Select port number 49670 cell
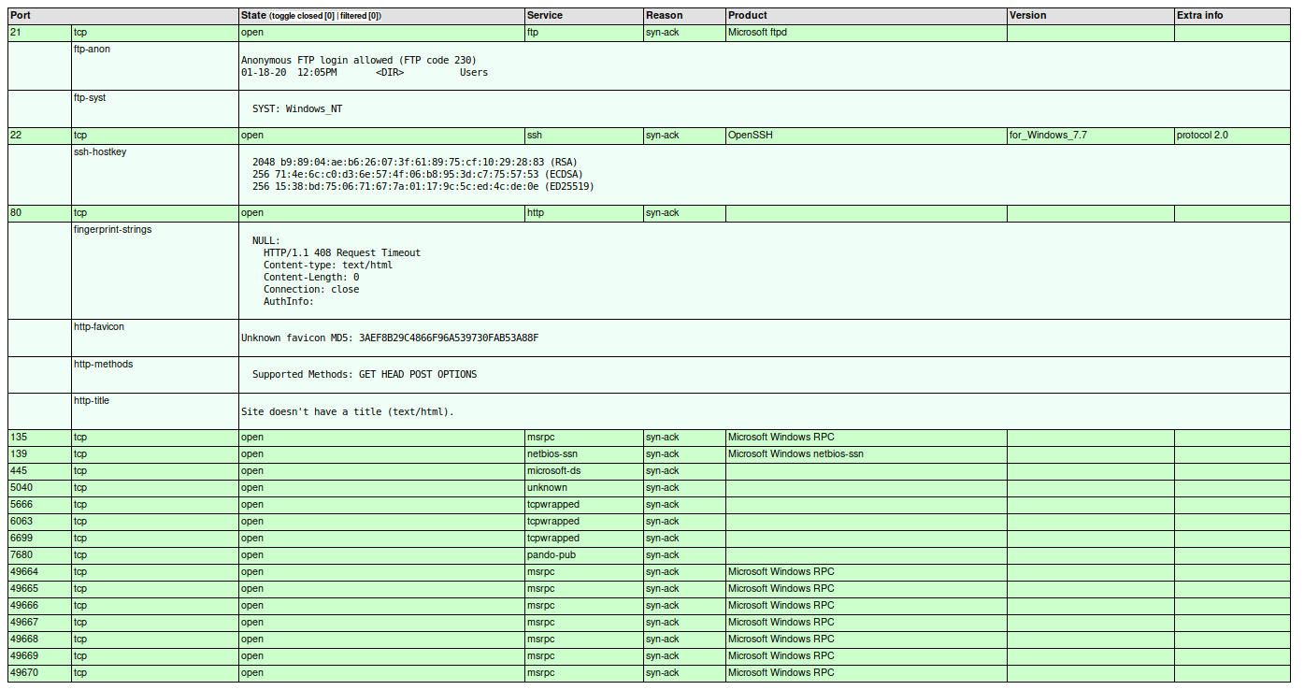Viewport: 1304px width, 690px height. (39, 673)
